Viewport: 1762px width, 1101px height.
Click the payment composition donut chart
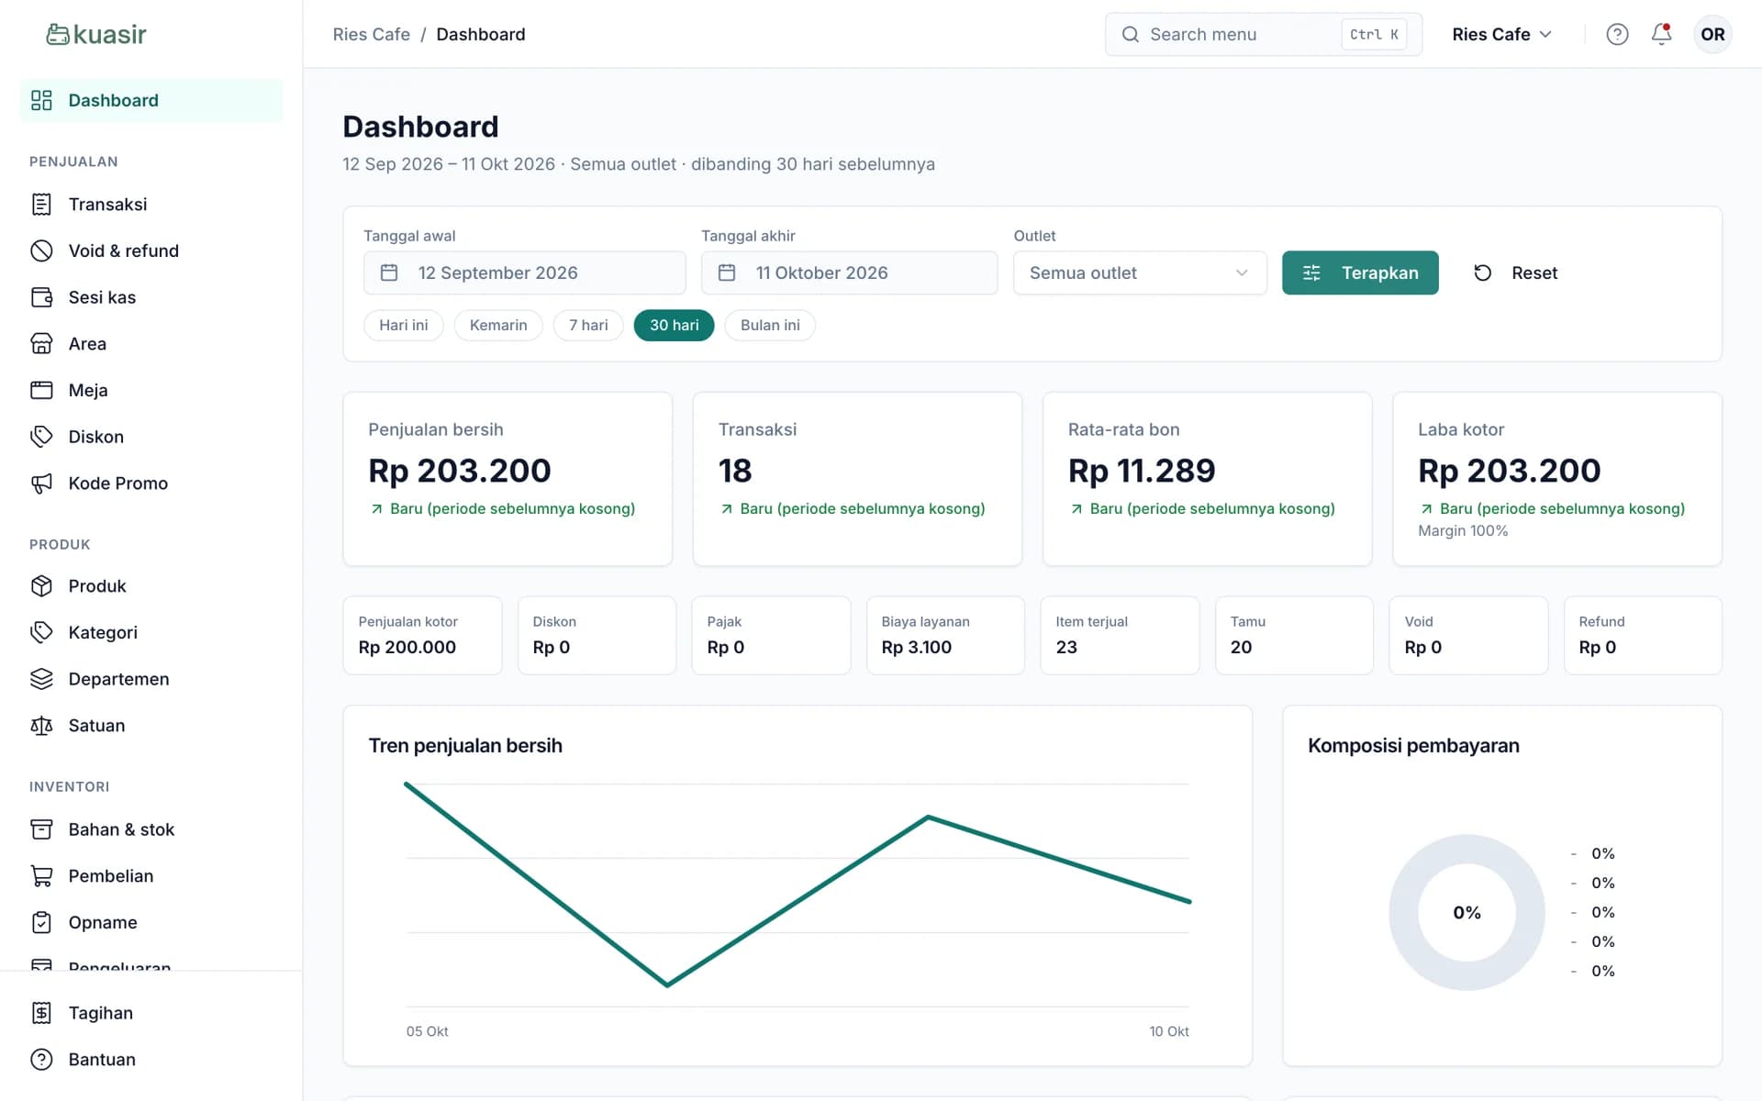pyautogui.click(x=1466, y=912)
